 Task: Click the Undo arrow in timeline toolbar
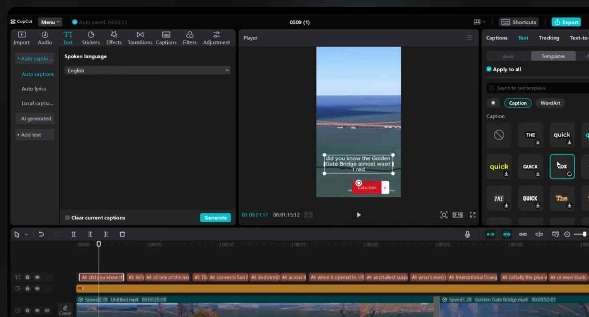(41, 234)
